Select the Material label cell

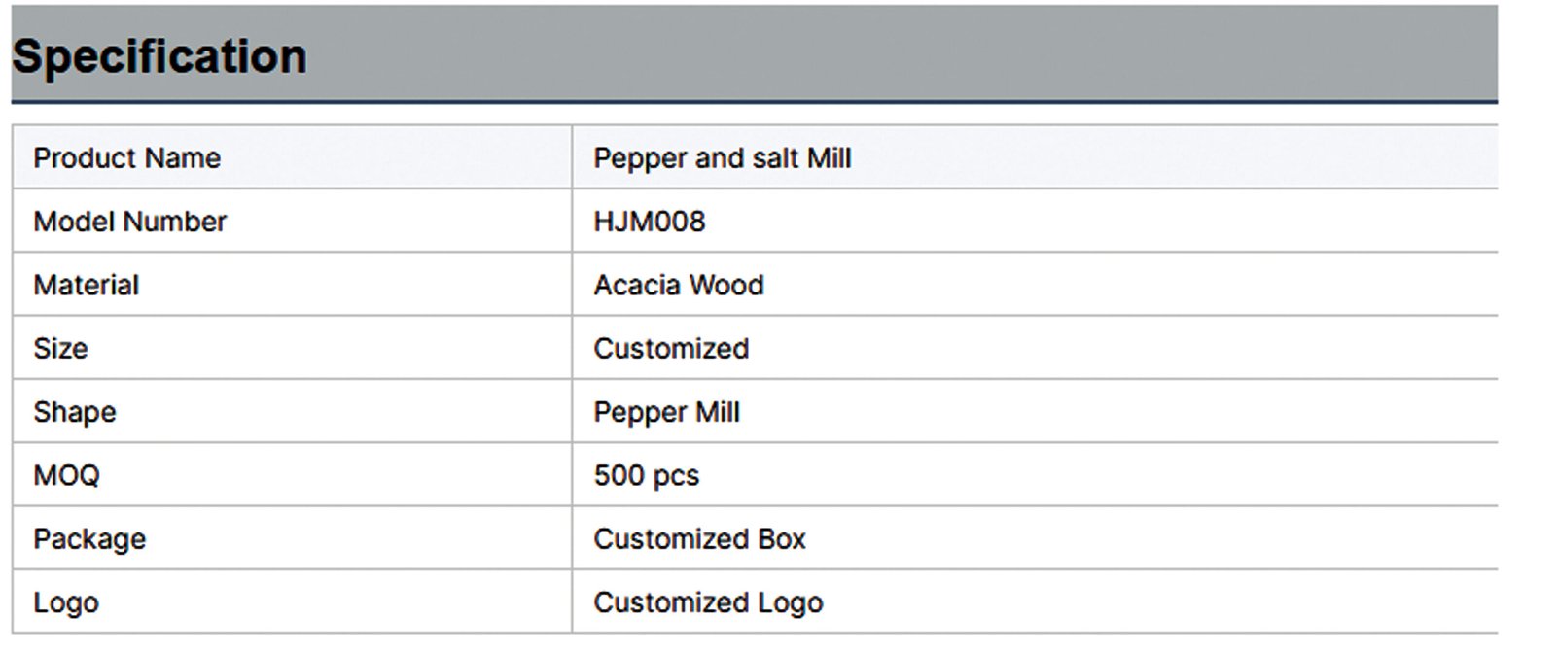click(86, 285)
